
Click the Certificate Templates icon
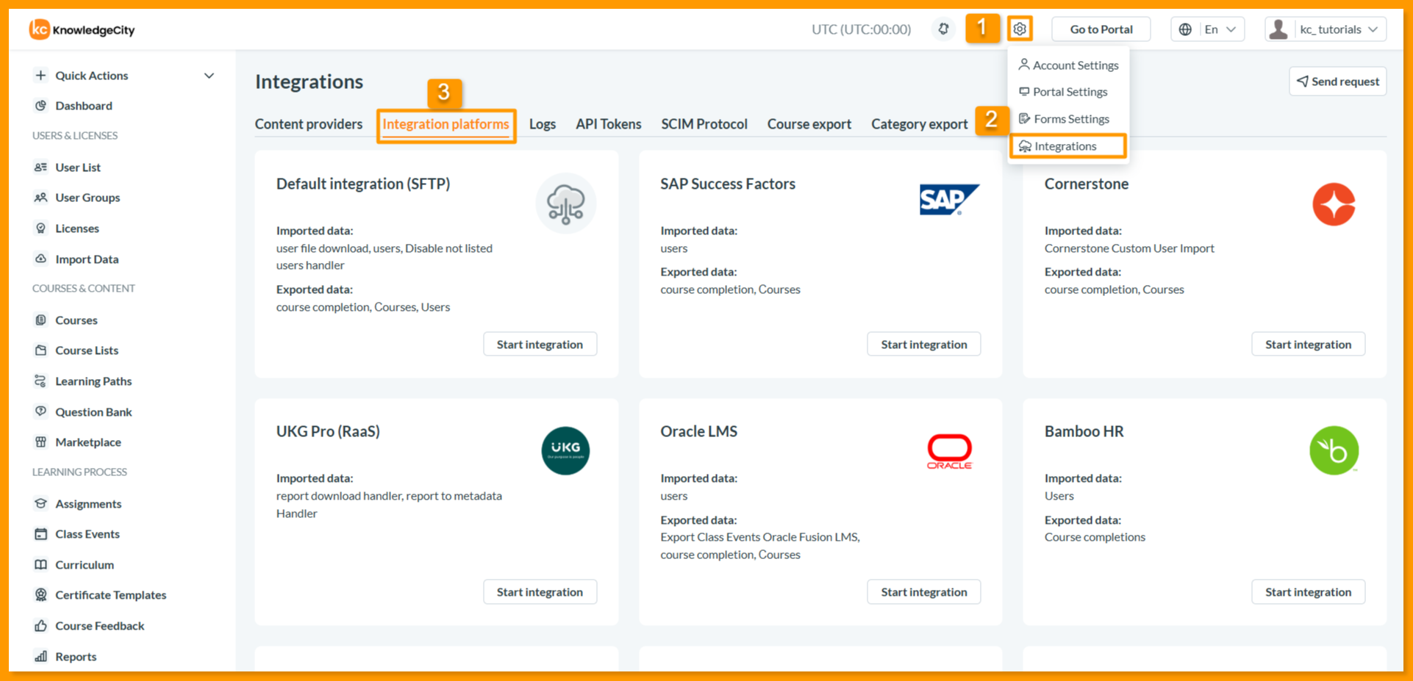[x=40, y=595]
